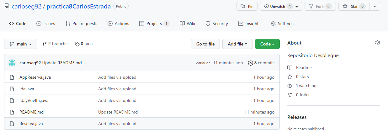
Task: View the 0 forks link
Action: pyautogui.click(x=303, y=95)
